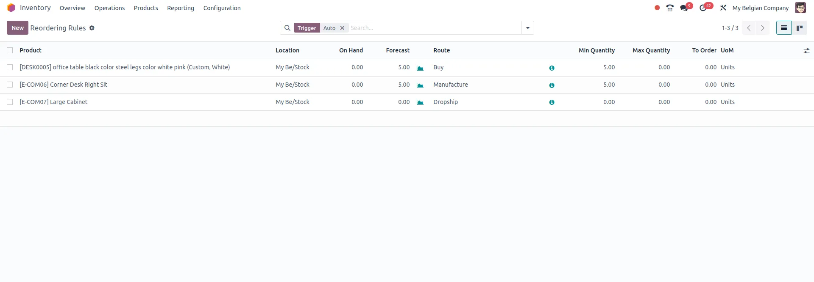Sort by the Route column header
The width and height of the screenshot is (814, 282).
(x=441, y=50)
